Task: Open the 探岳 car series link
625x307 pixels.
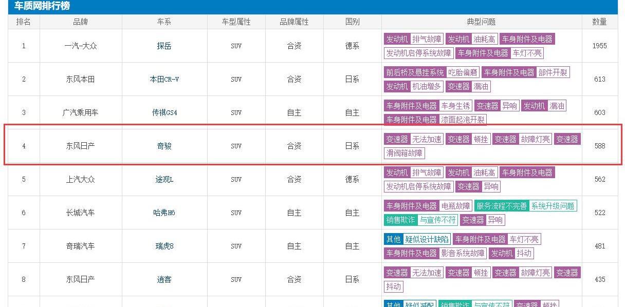Action: pyautogui.click(x=164, y=46)
